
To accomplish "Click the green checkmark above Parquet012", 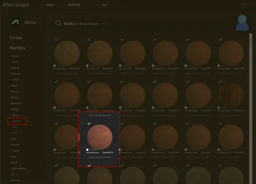I will click(x=220, y=82).
